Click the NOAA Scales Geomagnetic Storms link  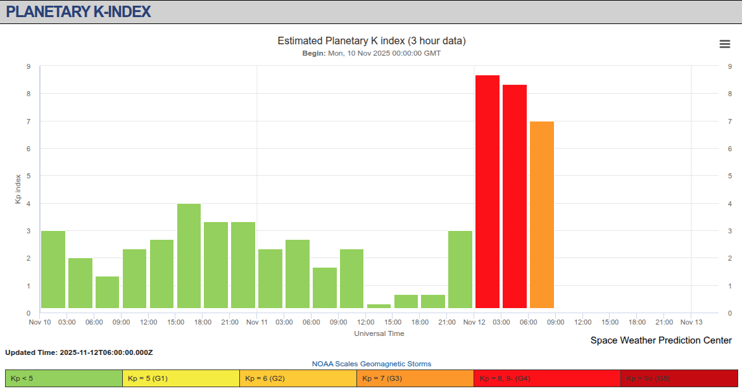[x=371, y=364]
